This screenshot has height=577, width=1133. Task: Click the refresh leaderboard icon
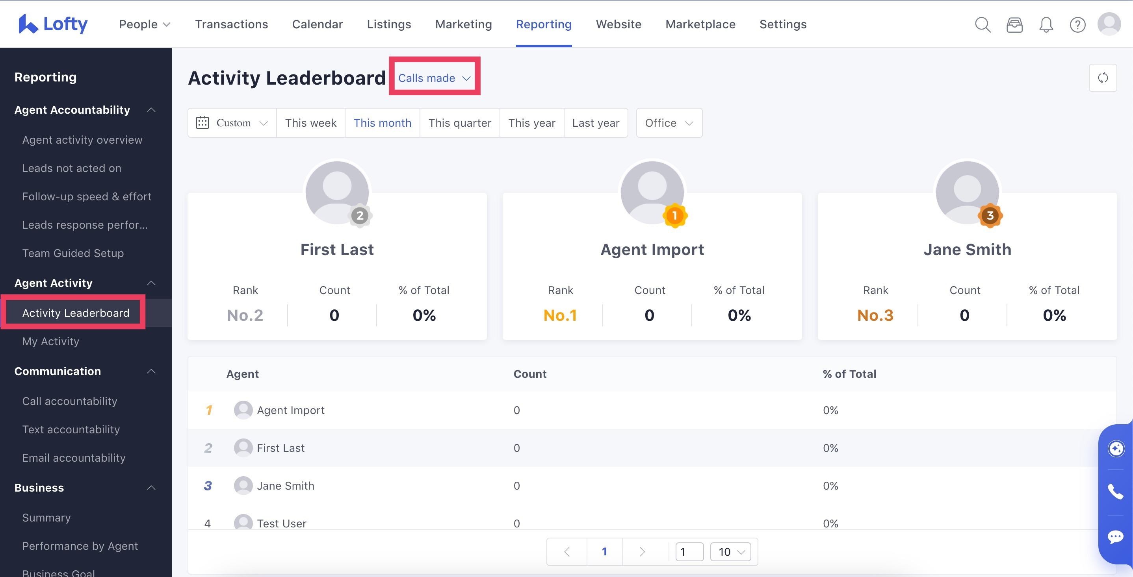1102,78
